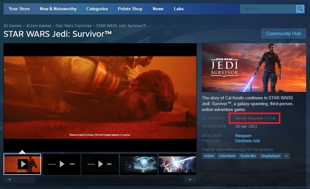Image resolution: width=310 pixels, height=189 pixels.
Task: Open the Respawn developer page
Action: (x=243, y=135)
